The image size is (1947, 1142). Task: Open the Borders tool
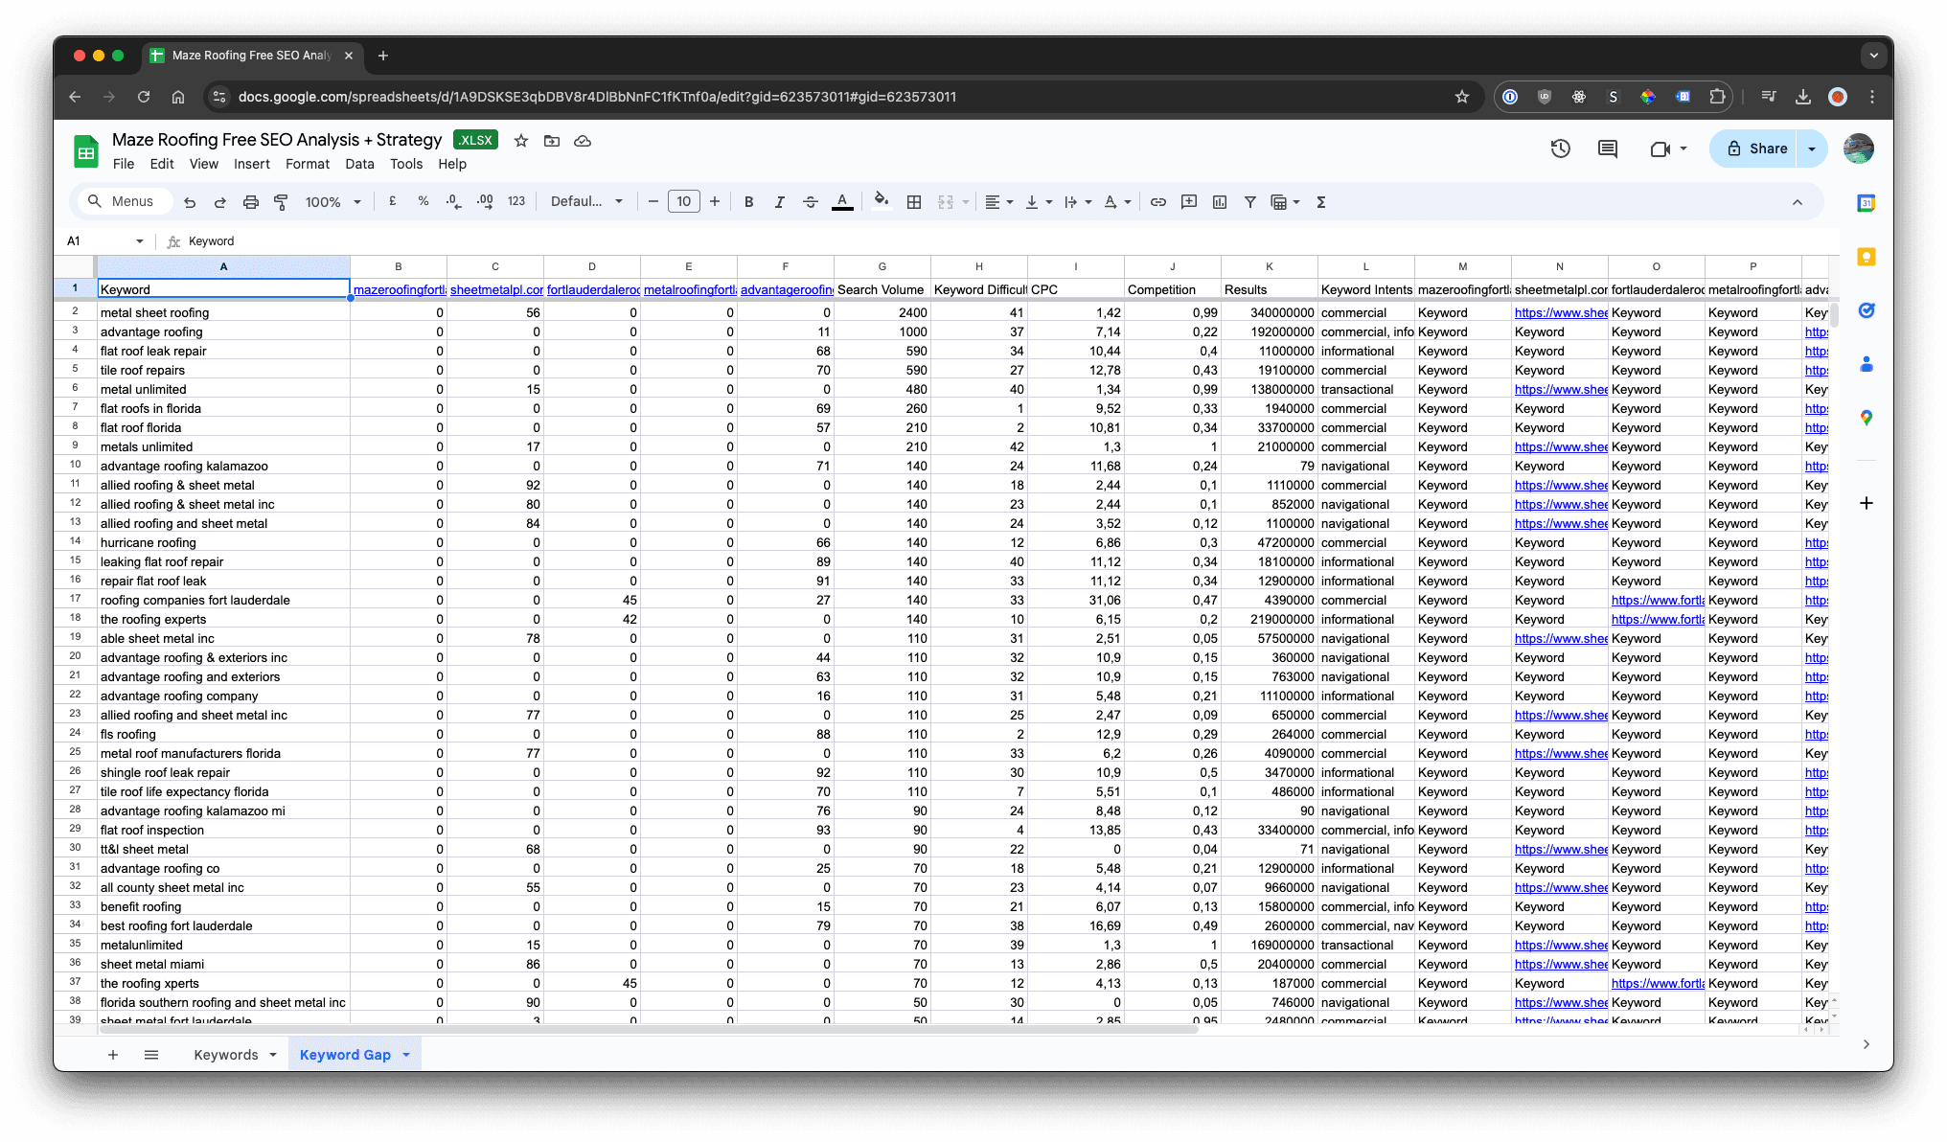(x=914, y=202)
